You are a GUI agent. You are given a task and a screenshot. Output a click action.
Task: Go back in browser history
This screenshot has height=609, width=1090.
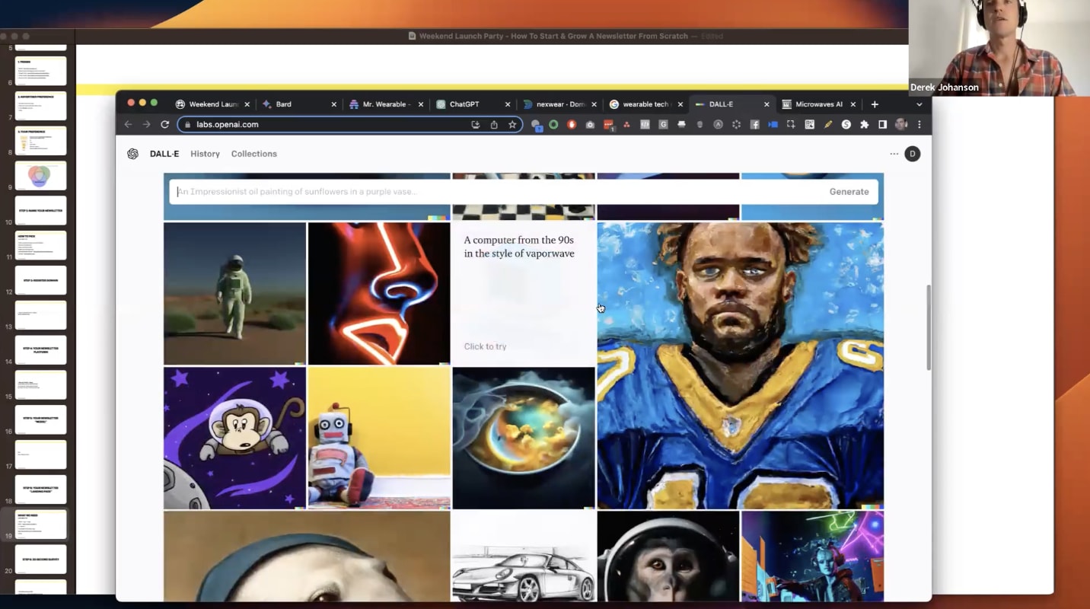[x=128, y=125]
